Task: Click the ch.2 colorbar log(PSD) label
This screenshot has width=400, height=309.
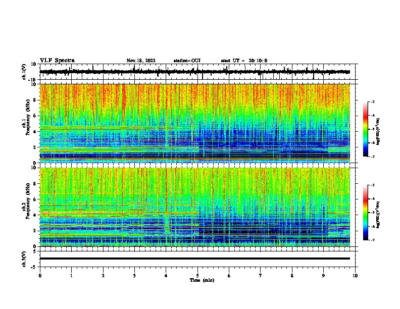Action: click(x=378, y=215)
